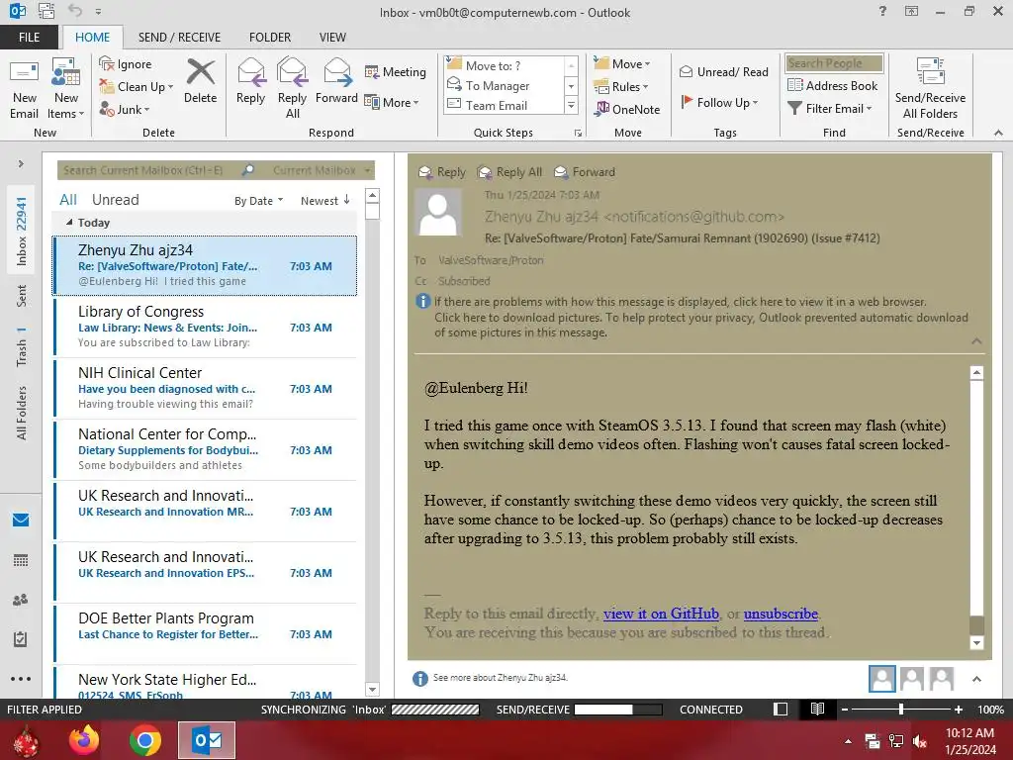Open the Follow Up dropdown

coord(719,102)
